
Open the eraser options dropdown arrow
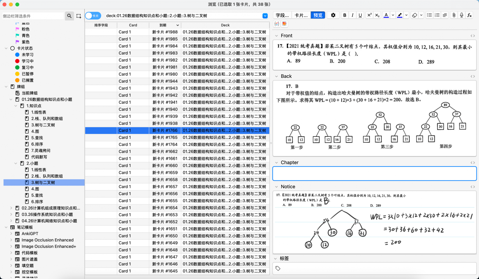pyautogui.click(x=421, y=15)
